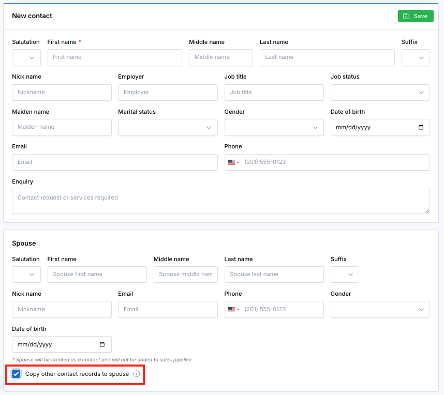Uncheck Copy other contact records to spouse
444x395 pixels.
click(x=17, y=374)
